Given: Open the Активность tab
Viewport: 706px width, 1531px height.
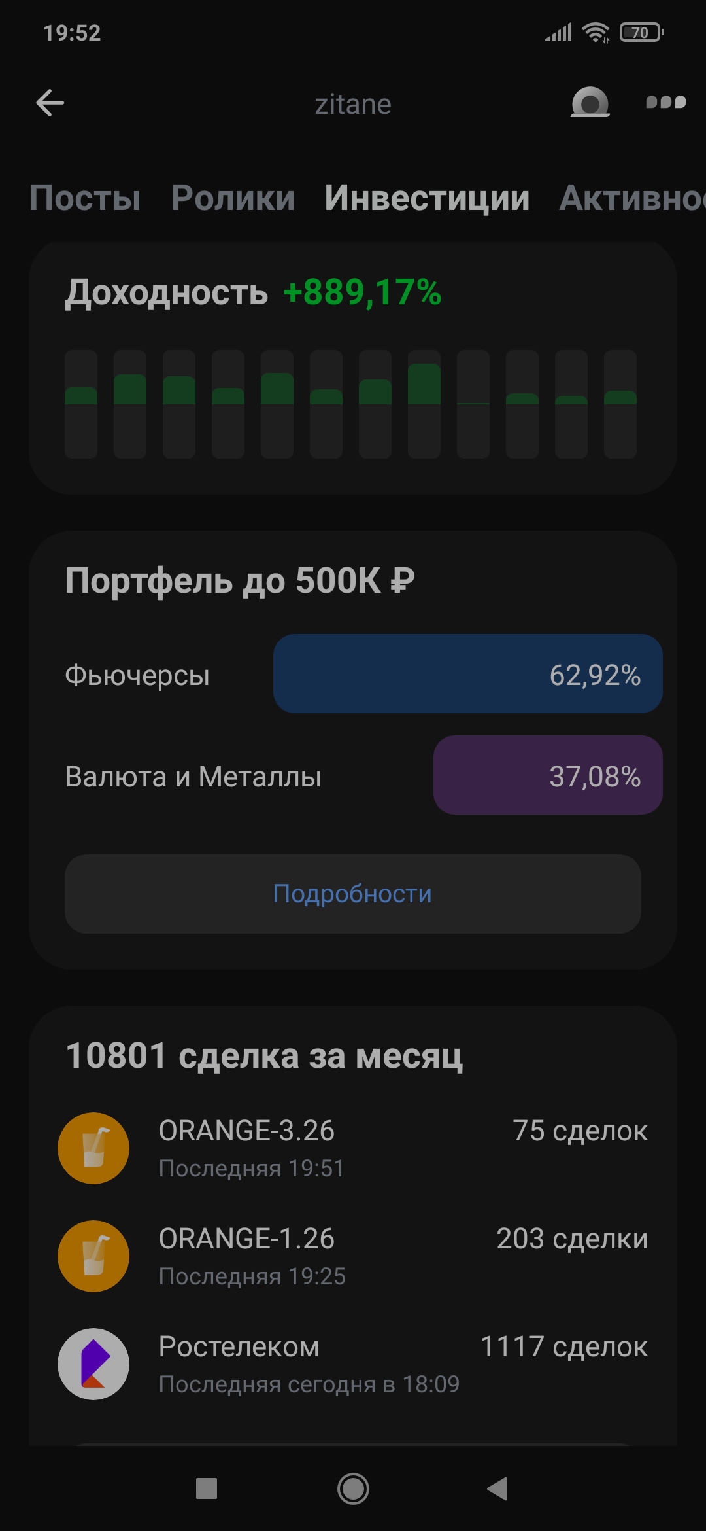Looking at the screenshot, I should (631, 198).
